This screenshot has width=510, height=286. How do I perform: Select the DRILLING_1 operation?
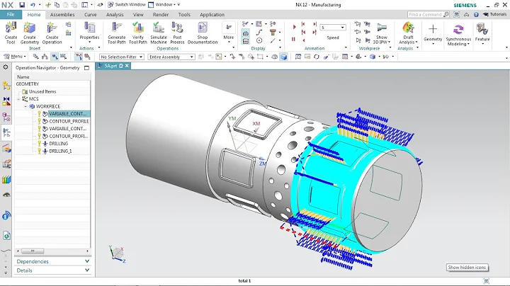(60, 151)
